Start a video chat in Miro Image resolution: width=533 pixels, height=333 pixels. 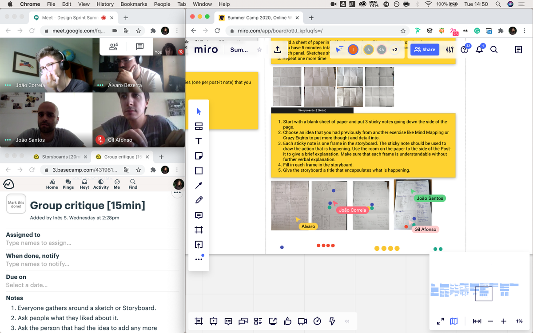click(303, 321)
